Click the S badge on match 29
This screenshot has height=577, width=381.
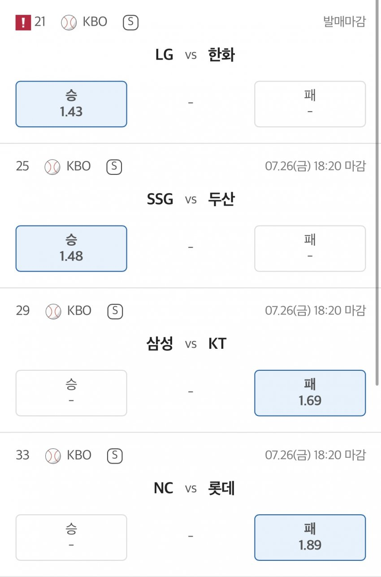point(115,311)
